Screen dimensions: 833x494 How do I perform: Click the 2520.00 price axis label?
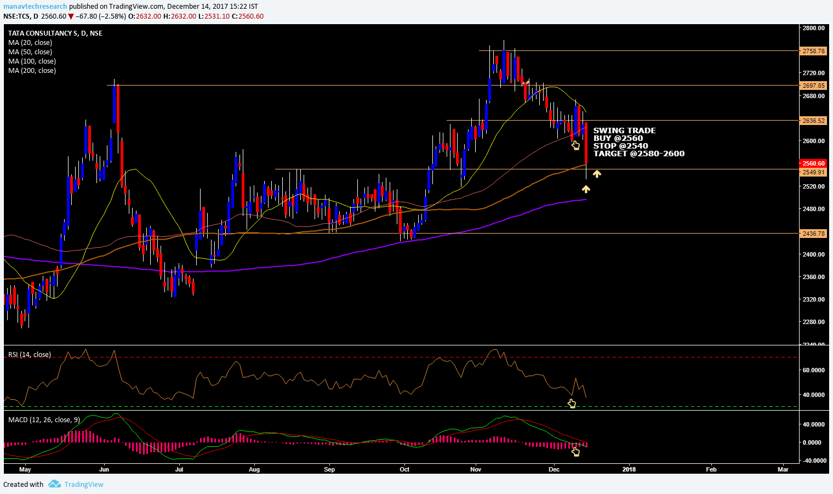pyautogui.click(x=814, y=186)
